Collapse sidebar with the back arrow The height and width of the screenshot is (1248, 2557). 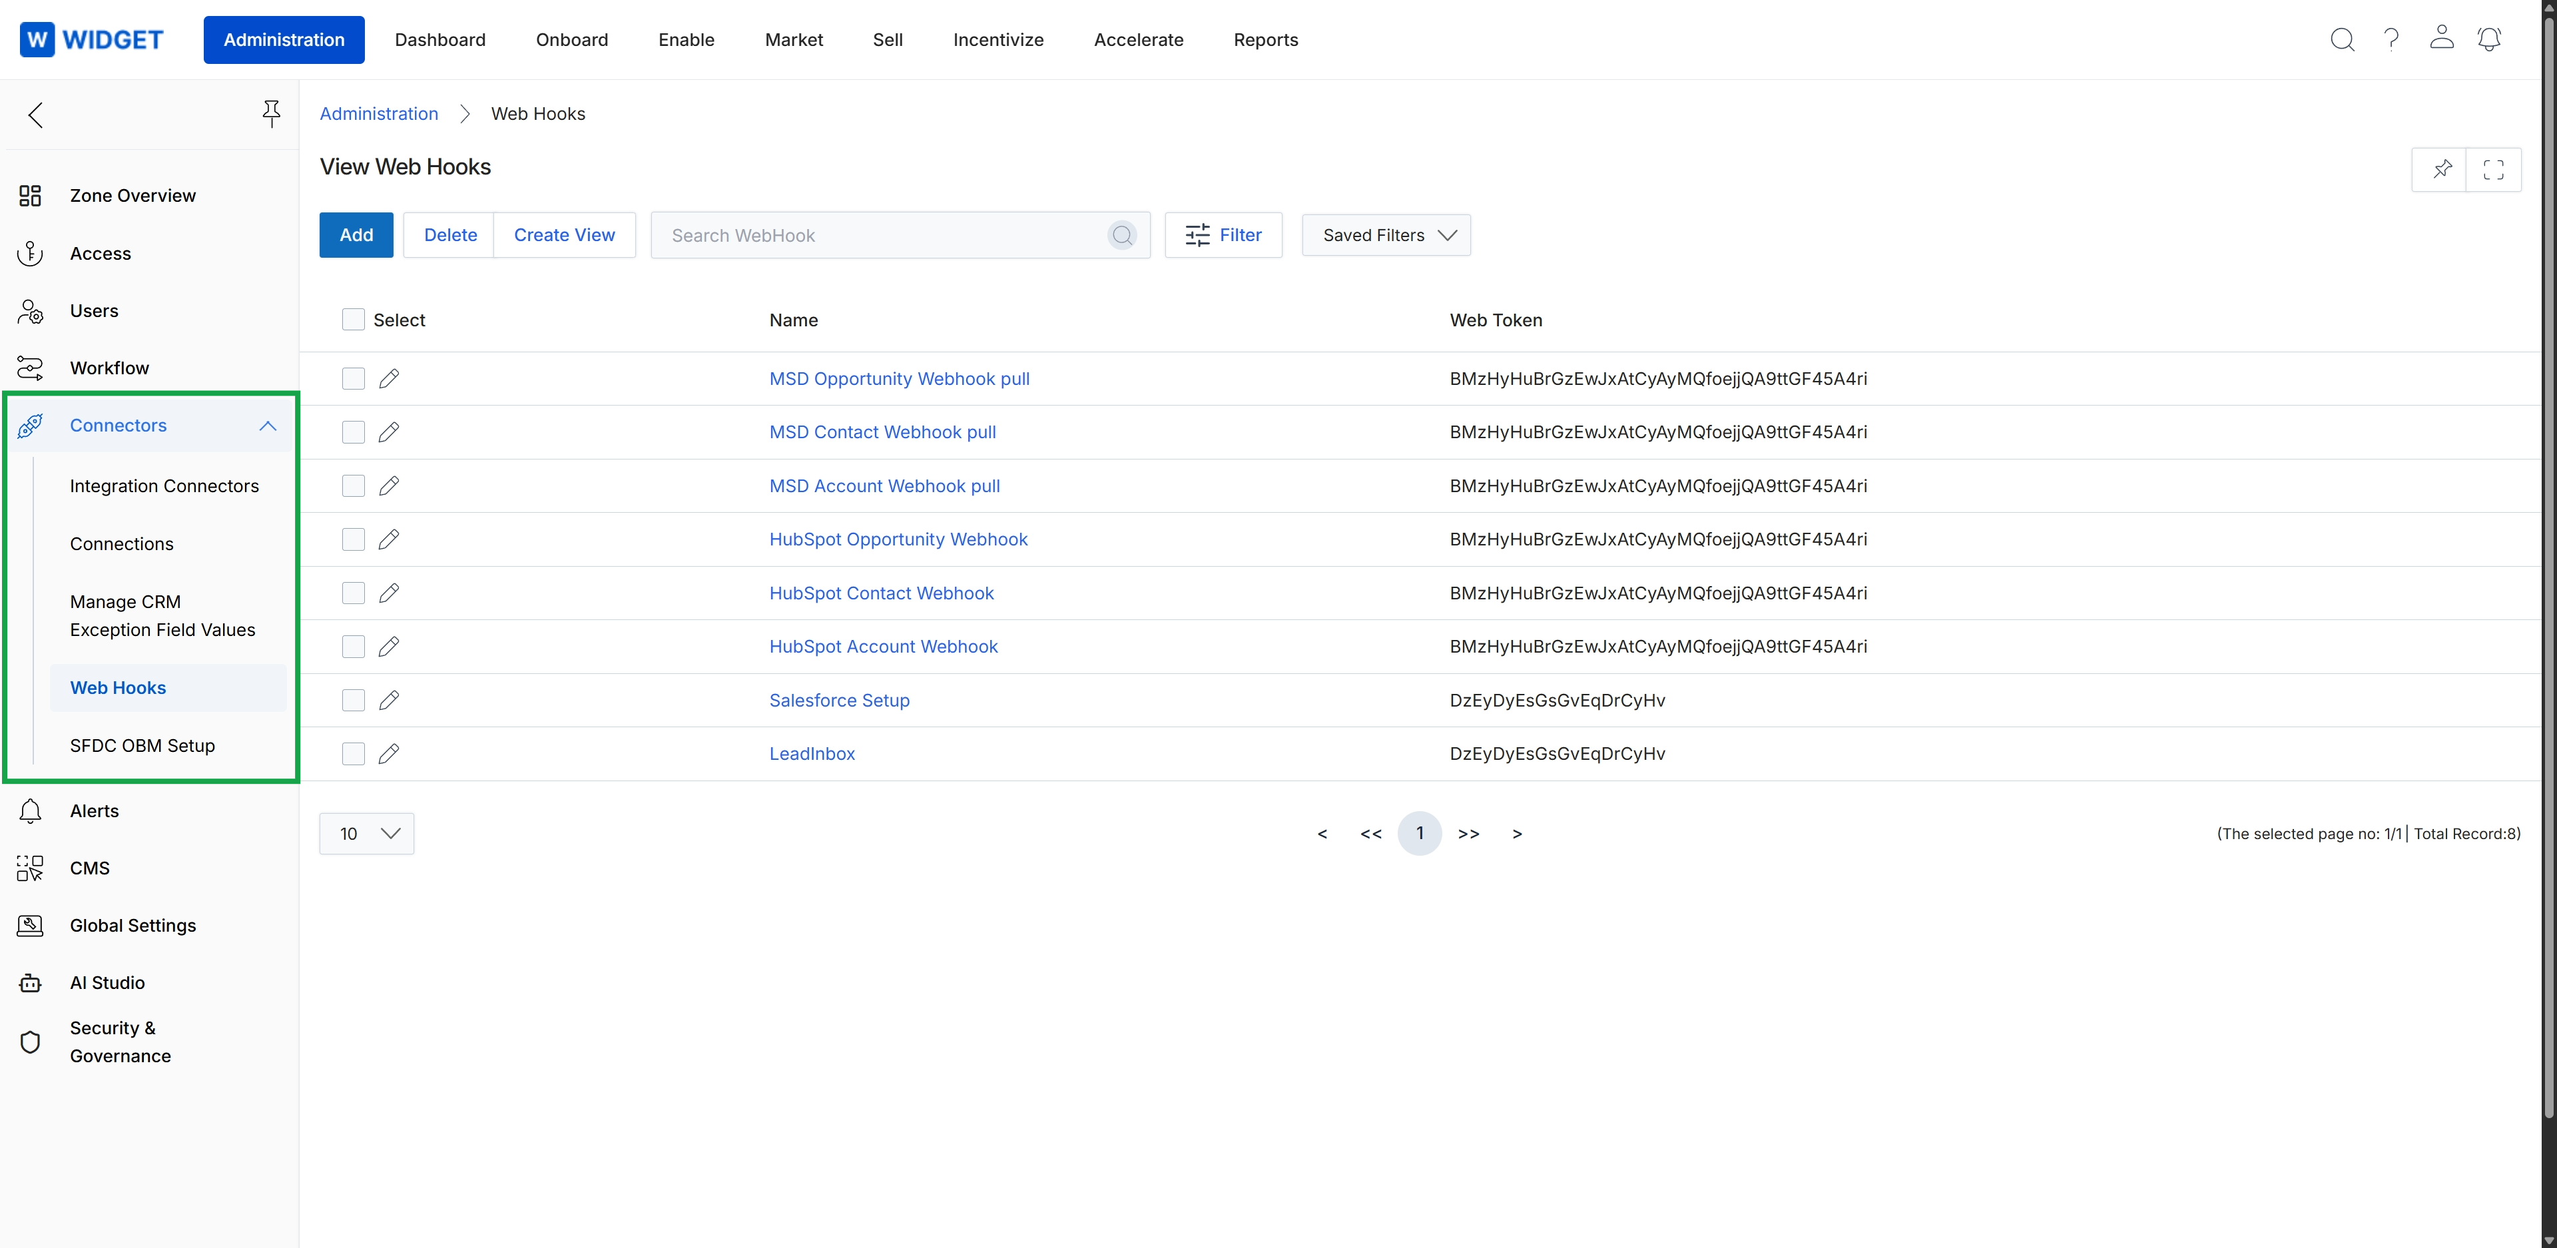click(x=36, y=114)
